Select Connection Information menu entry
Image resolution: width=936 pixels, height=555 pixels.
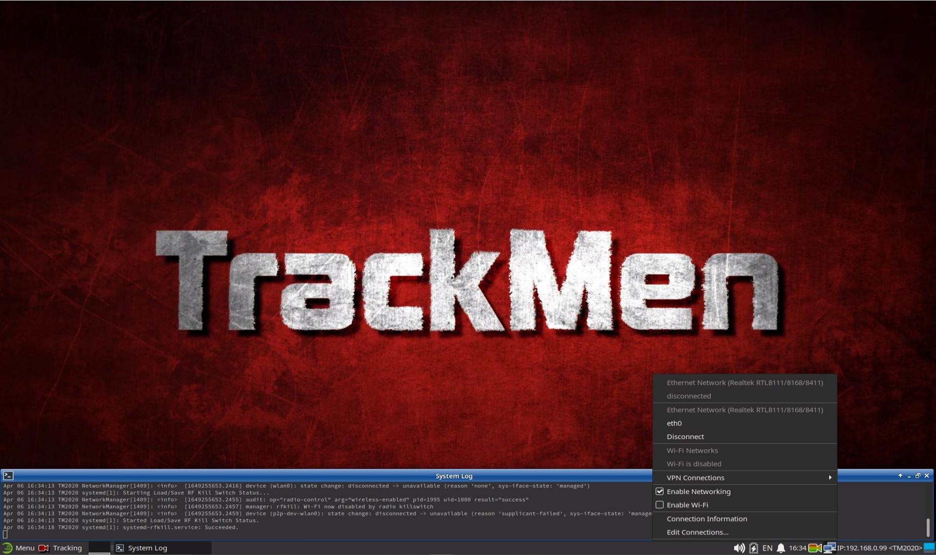pyautogui.click(x=706, y=518)
